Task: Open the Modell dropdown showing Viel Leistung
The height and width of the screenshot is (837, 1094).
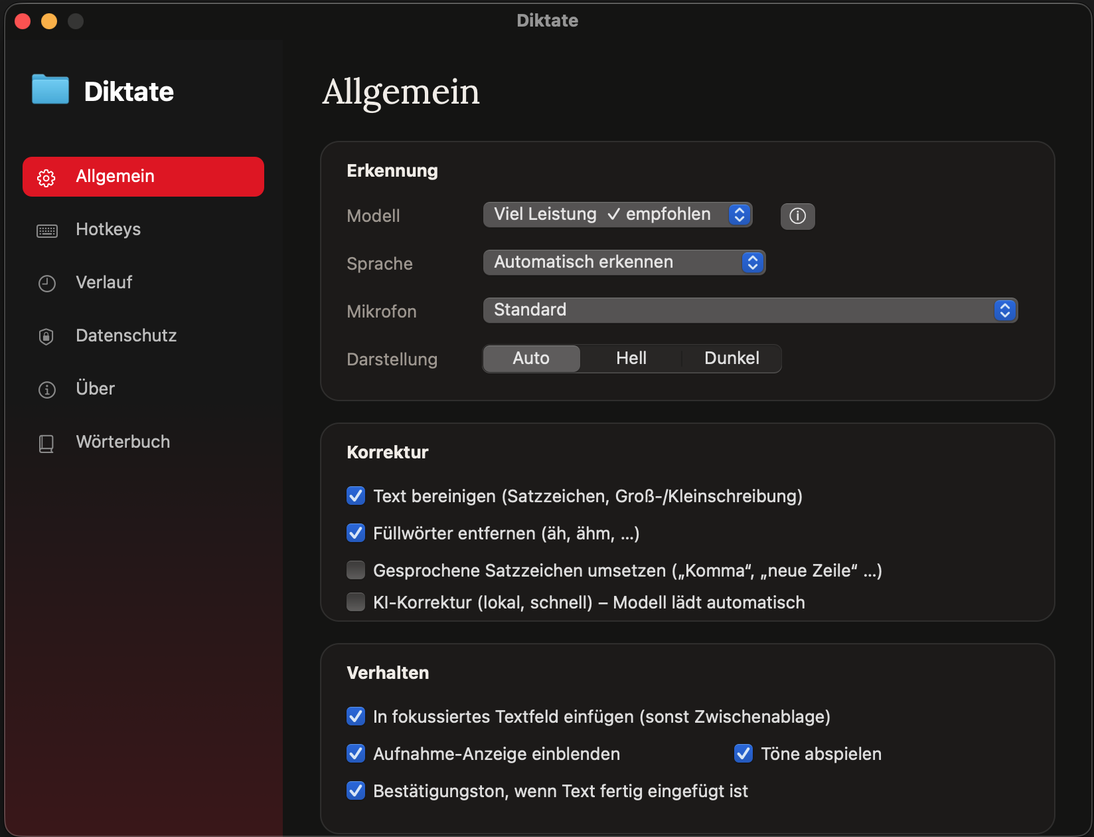Action: pos(617,215)
